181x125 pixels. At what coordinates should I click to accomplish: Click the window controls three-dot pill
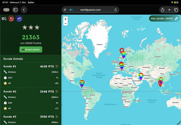point(6,10)
